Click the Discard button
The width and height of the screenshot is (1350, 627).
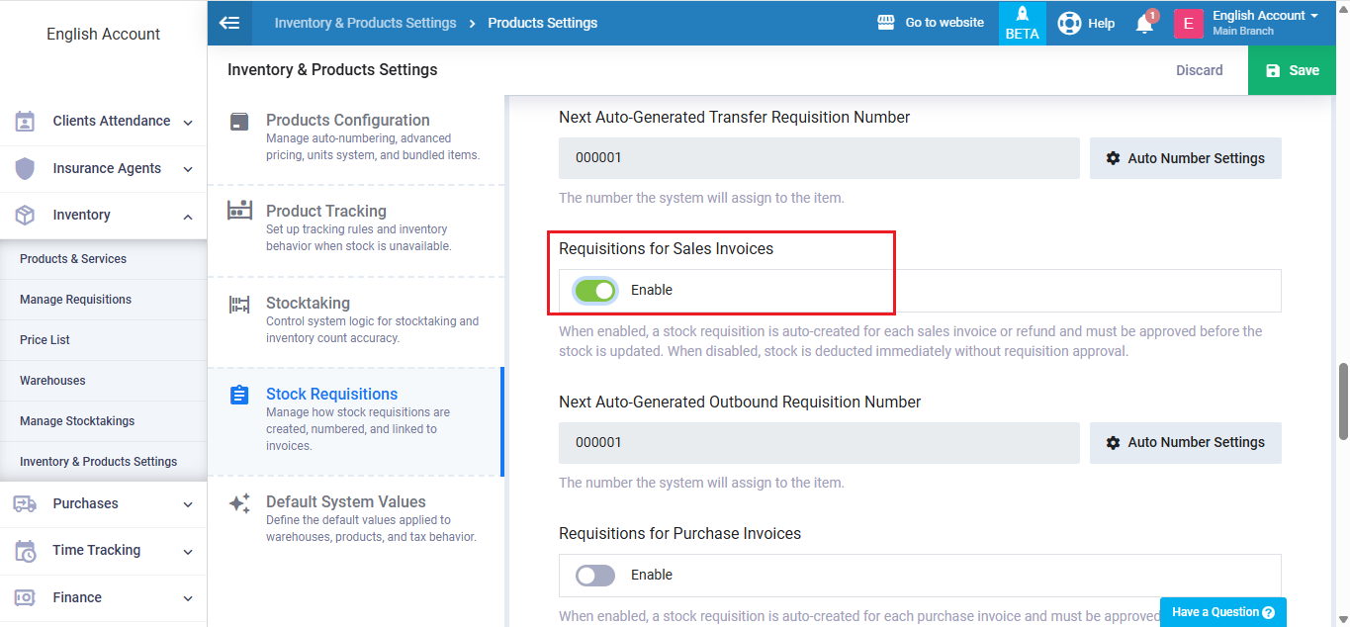pyautogui.click(x=1199, y=70)
